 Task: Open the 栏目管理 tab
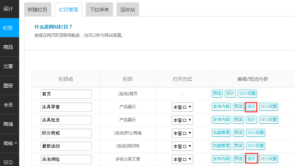pos(69,10)
